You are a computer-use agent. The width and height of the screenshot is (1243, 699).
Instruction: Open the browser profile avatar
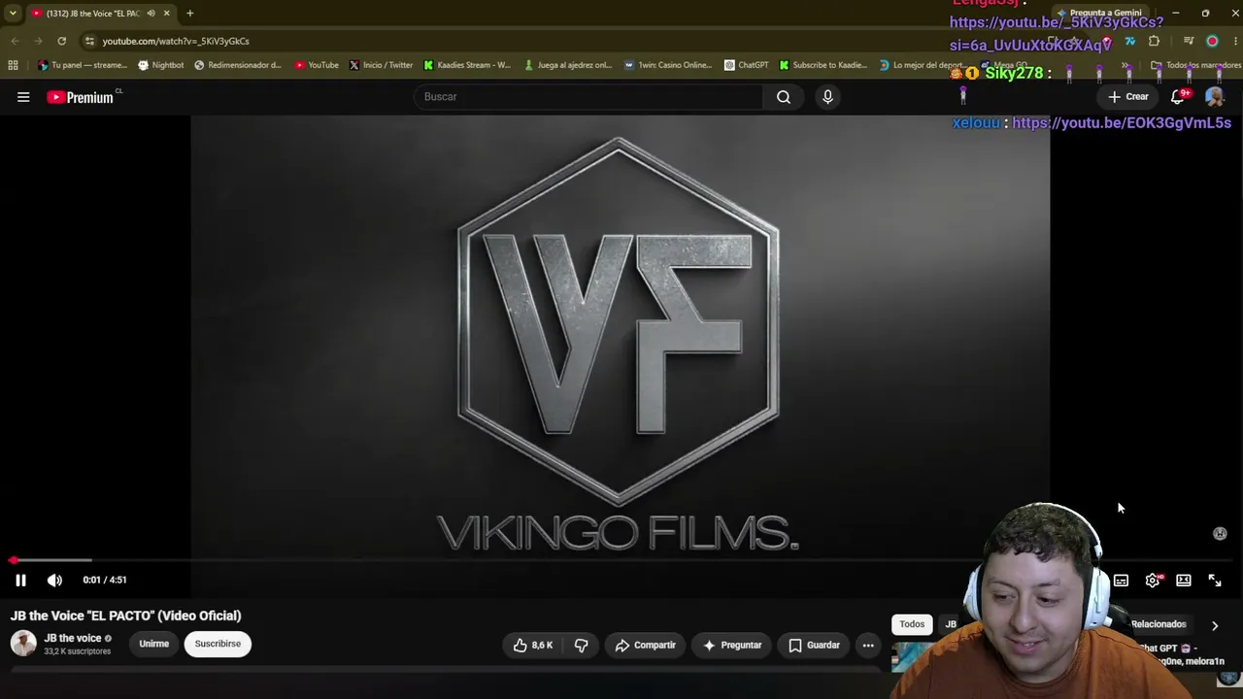coord(1212,41)
